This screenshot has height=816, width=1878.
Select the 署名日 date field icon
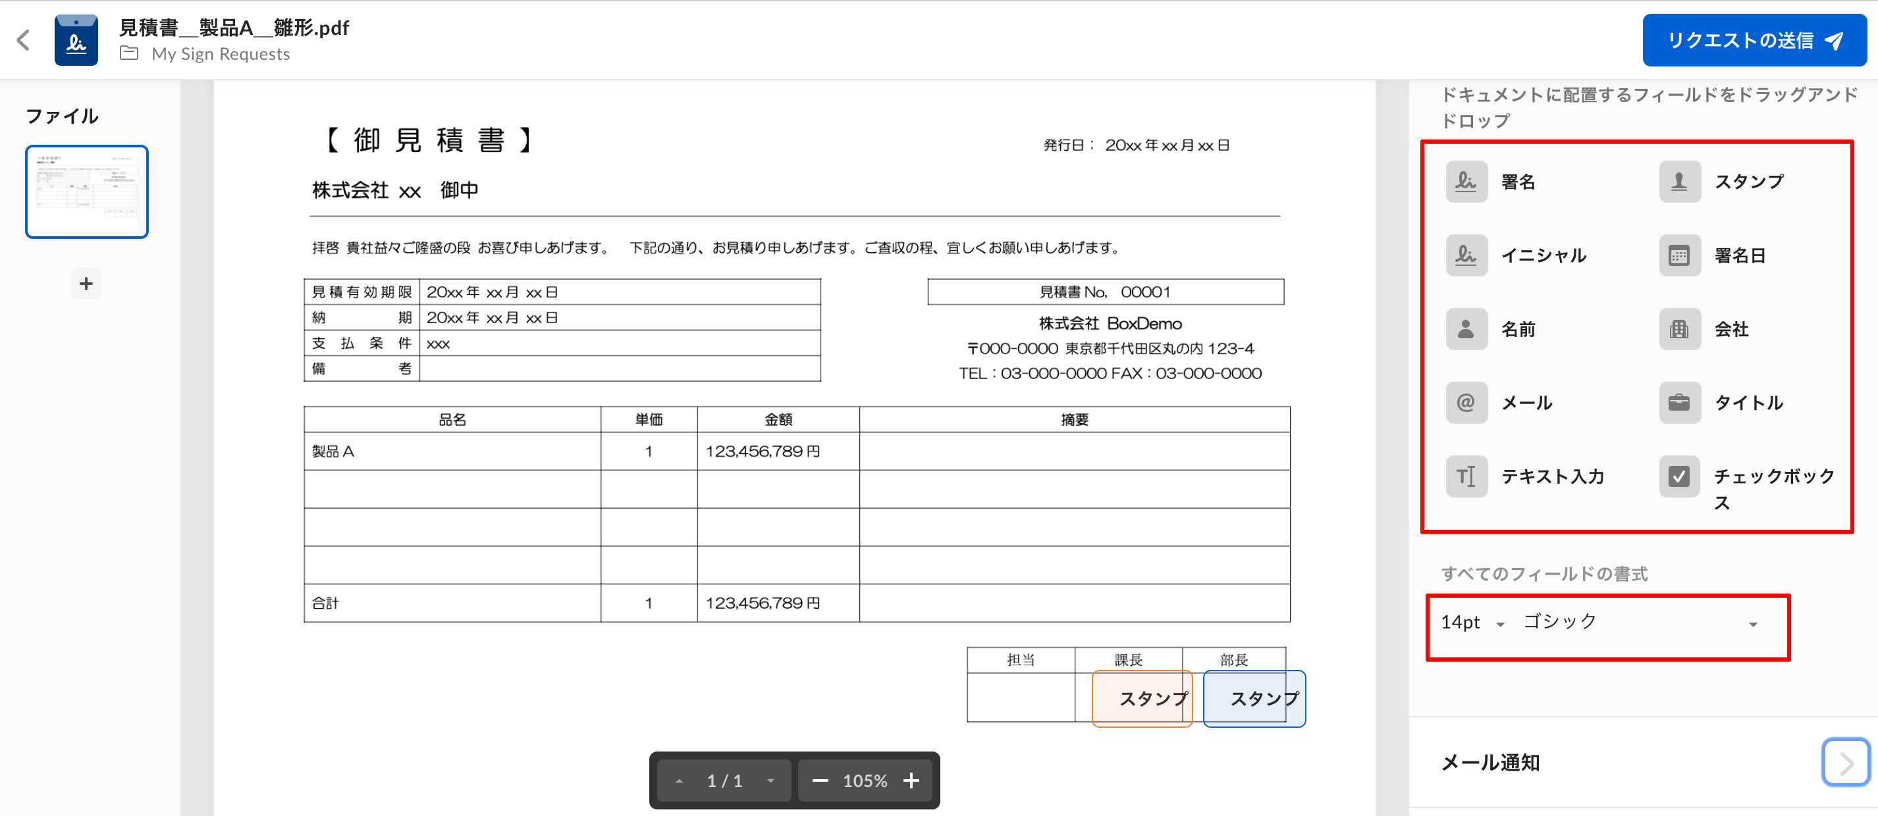(x=1679, y=255)
